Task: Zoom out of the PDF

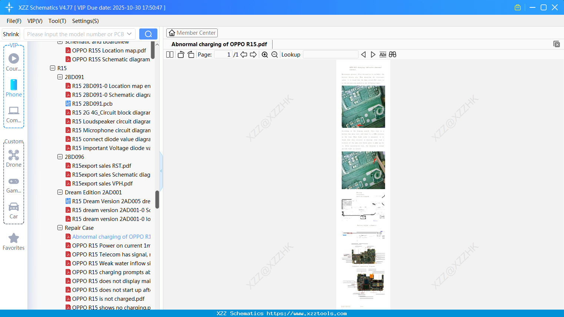Action: click(x=274, y=55)
